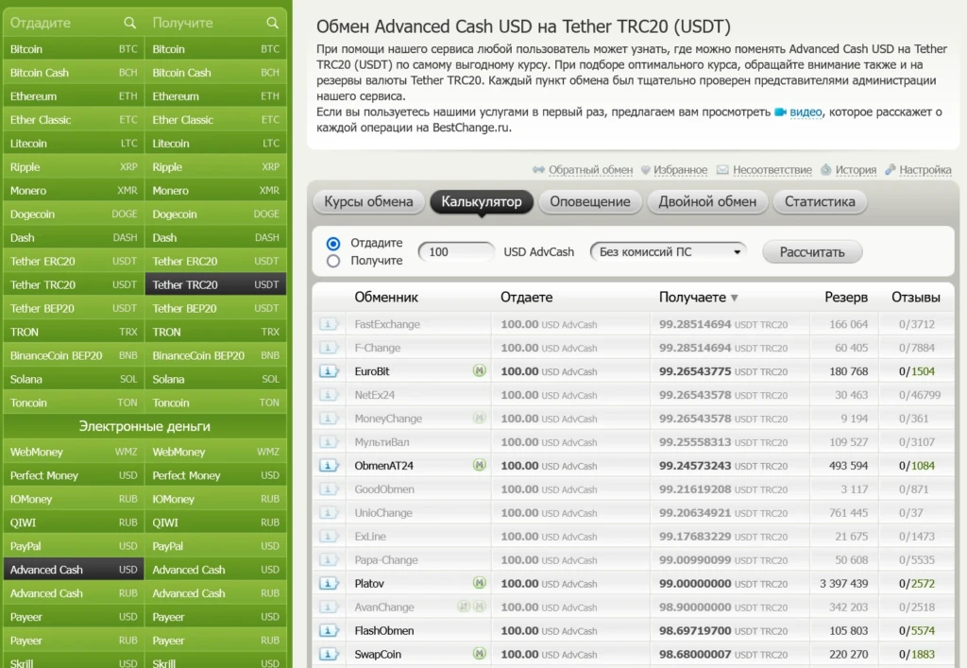Click the M badge next to Platov

(479, 583)
